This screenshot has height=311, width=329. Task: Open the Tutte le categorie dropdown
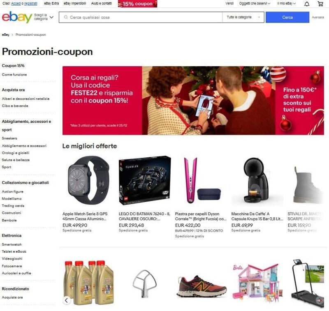(243, 17)
